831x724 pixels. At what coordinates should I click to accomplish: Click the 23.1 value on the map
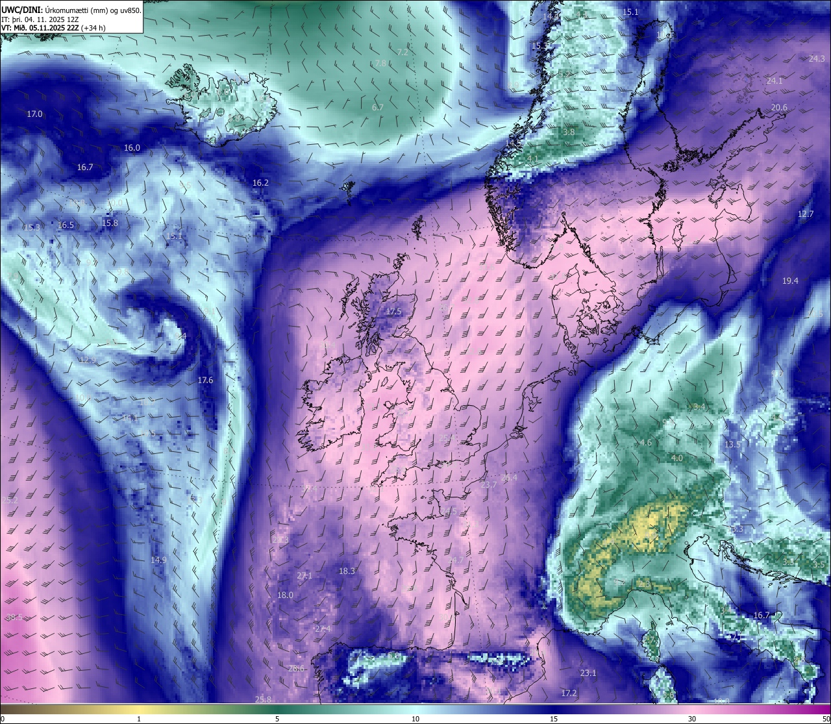[x=588, y=673]
